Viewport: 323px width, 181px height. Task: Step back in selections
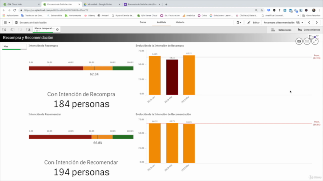[12, 30]
